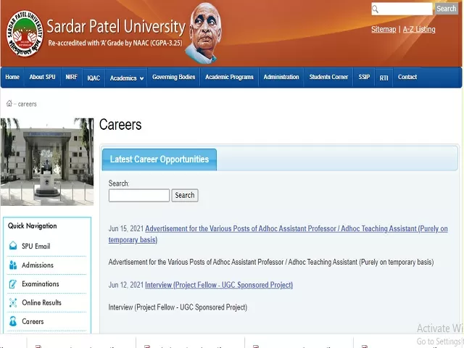
Task: Click the Careers person icon in Quick Navigation
Action: [x=13, y=321]
